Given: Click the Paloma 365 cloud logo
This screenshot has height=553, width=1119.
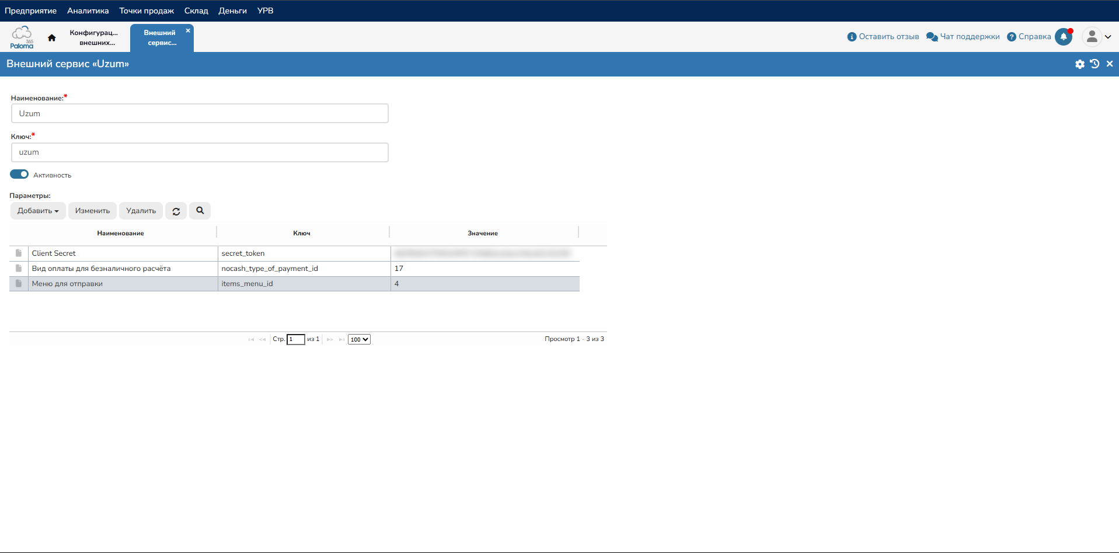Looking at the screenshot, I should 22,37.
